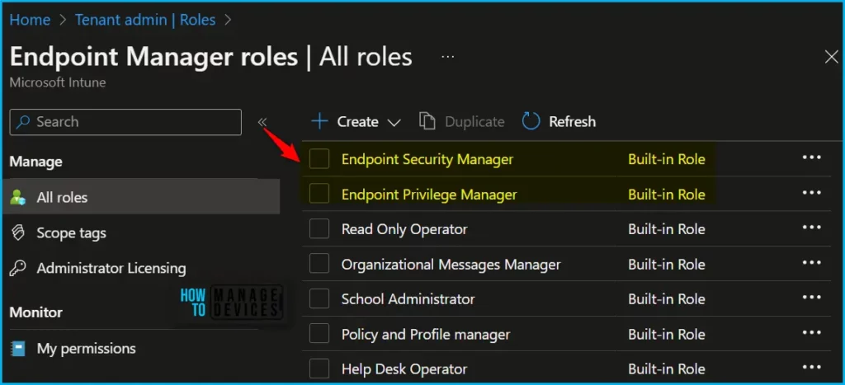Open the Endpoint Privilege Manager role
The width and height of the screenshot is (845, 385).
[429, 195]
